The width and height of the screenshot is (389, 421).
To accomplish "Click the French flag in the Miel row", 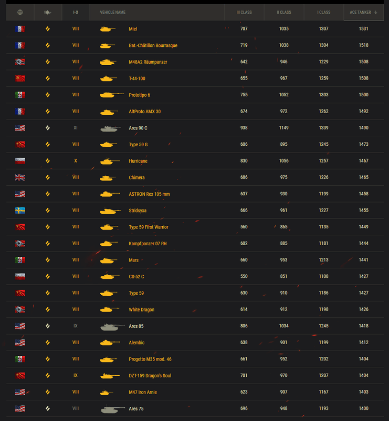I will pos(20,29).
